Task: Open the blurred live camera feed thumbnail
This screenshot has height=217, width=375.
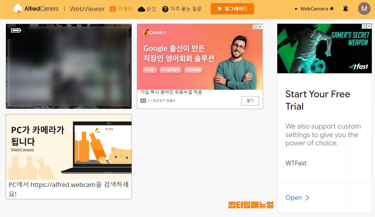Action: 69,66
